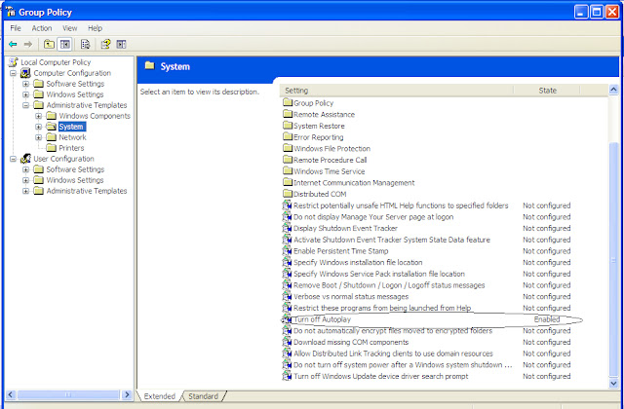The height and width of the screenshot is (409, 624).
Task: Expand the Network tree node
Action: coord(39,137)
